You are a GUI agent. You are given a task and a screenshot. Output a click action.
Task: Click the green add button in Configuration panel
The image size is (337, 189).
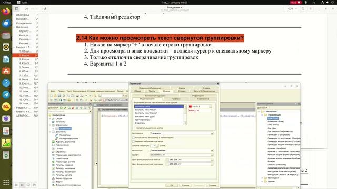(x=61, y=108)
